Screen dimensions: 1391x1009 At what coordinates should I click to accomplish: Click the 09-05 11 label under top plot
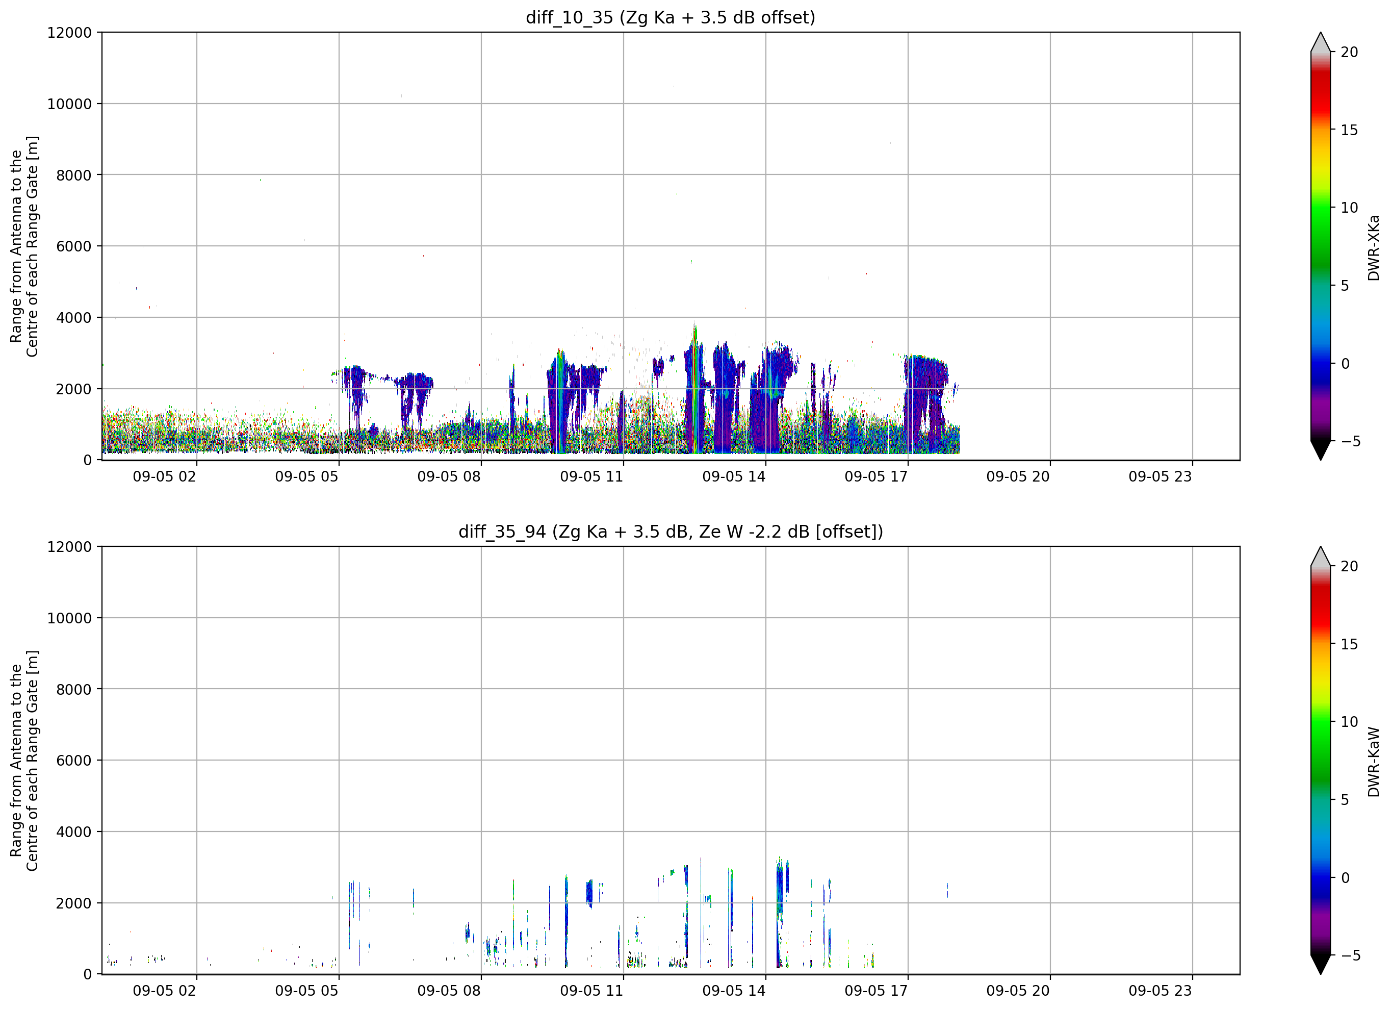tap(591, 477)
